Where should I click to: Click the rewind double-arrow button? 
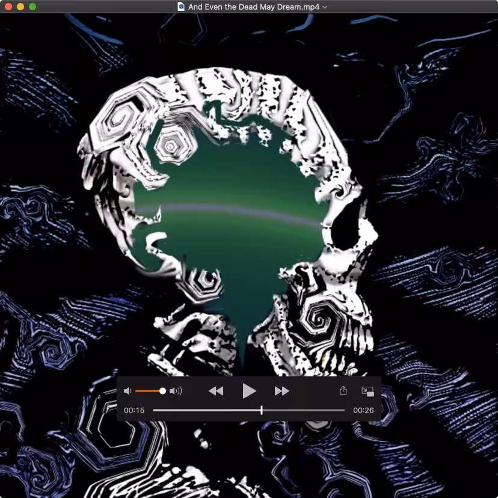pyautogui.click(x=216, y=391)
